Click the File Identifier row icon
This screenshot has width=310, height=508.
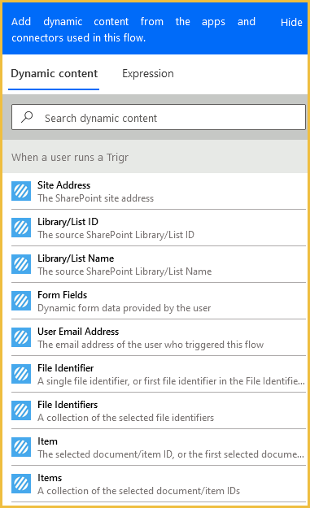pyautogui.click(x=21, y=374)
